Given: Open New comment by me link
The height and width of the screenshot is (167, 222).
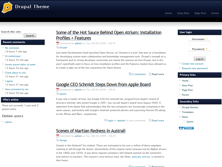Looking at the screenshot, I should [x=17, y=89].
